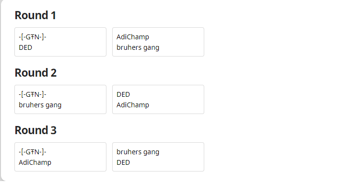Screen dimensions: 338x183
Task: Open Round 2 match DED versus AdiChamp
Action: [x=158, y=100]
